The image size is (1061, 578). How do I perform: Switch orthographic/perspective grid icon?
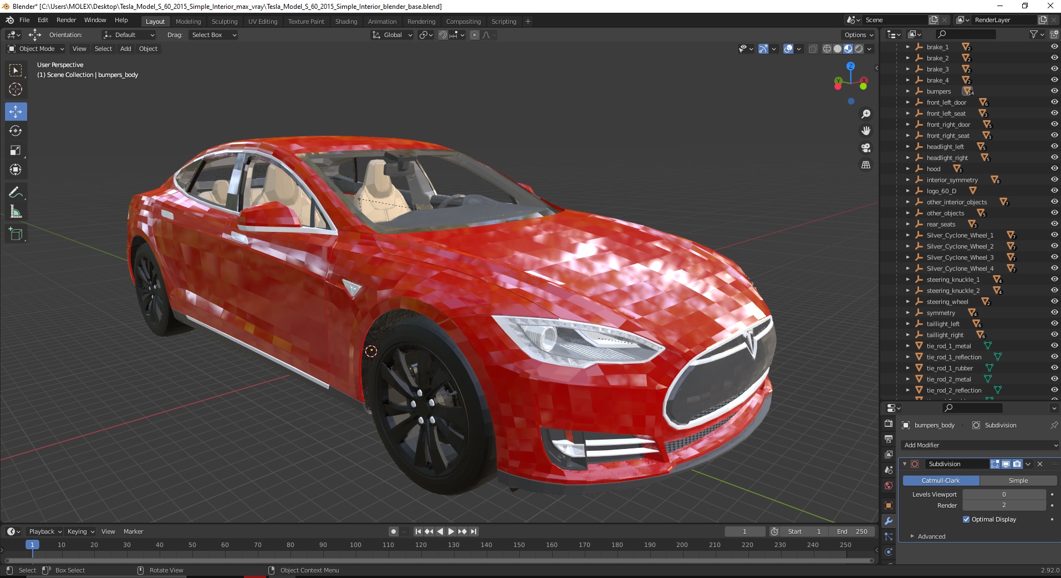click(x=866, y=165)
